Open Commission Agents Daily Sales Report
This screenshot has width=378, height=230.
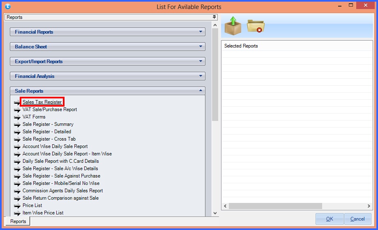point(63,191)
